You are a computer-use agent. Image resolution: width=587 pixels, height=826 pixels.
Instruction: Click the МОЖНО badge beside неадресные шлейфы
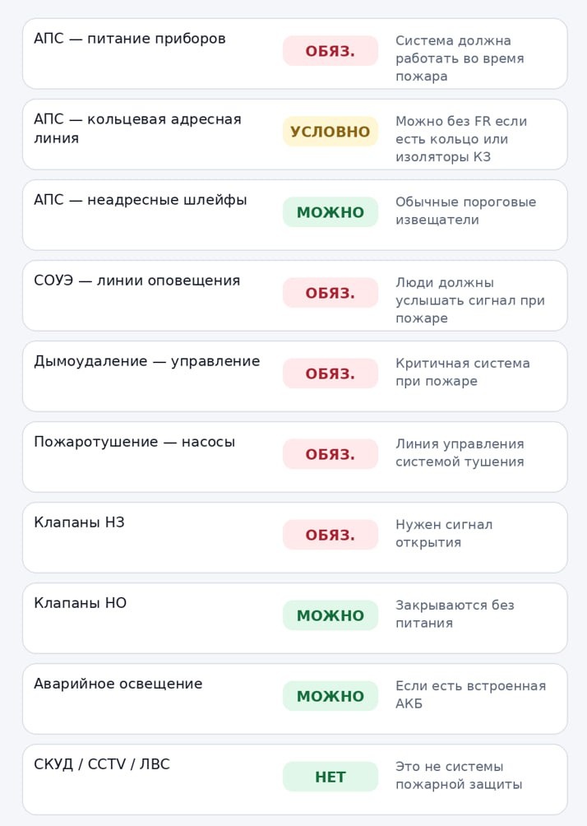click(330, 212)
